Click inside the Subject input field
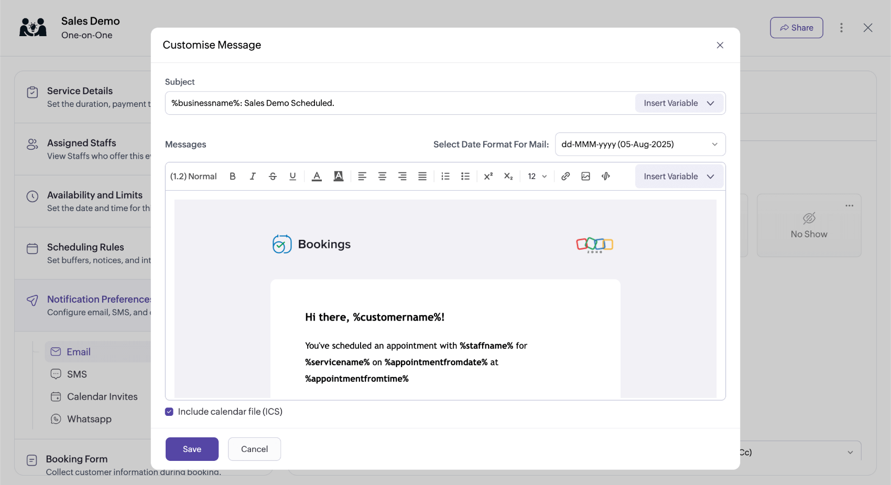 (x=367, y=103)
